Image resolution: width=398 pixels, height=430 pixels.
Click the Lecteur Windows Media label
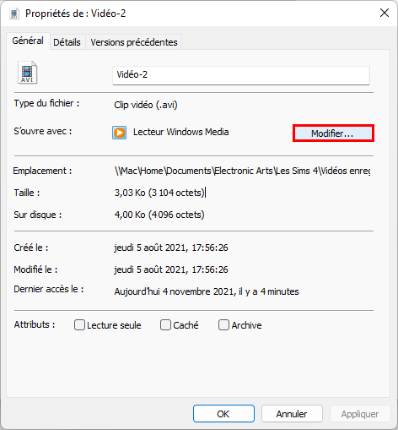coord(180,132)
